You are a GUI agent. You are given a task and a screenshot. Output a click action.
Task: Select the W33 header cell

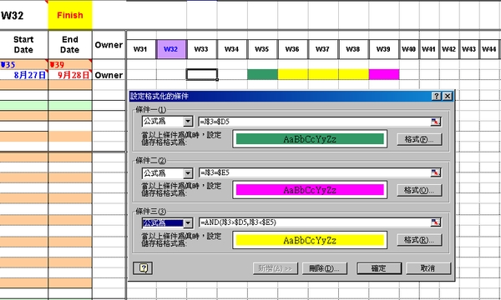pos(201,49)
